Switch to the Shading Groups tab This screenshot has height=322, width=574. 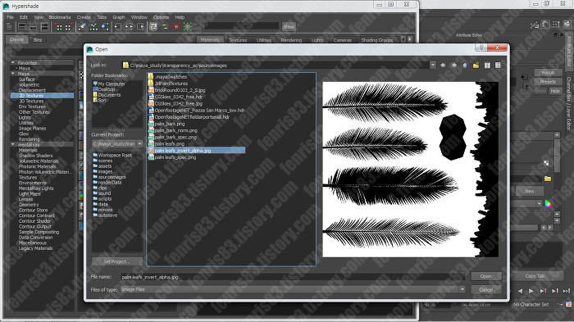coord(377,40)
